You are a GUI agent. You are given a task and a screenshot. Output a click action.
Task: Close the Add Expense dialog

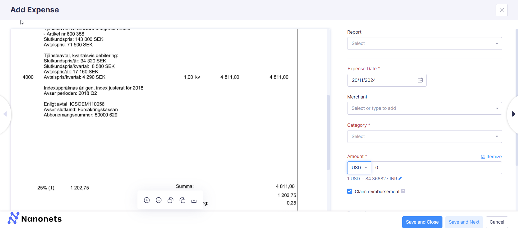[x=502, y=10]
